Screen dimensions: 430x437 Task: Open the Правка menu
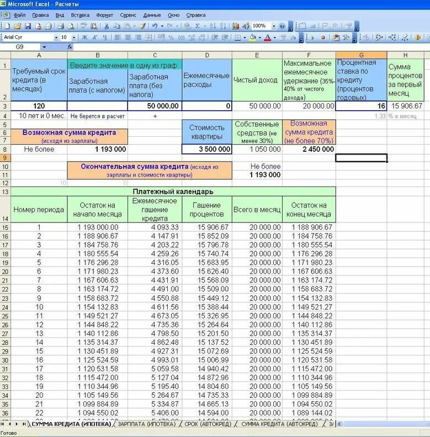40,15
